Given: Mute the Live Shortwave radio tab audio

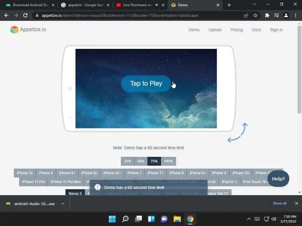Looking at the screenshot, I should pos(157,5).
